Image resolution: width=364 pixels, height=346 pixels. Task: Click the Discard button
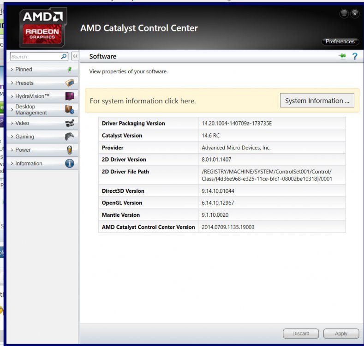(x=301, y=334)
